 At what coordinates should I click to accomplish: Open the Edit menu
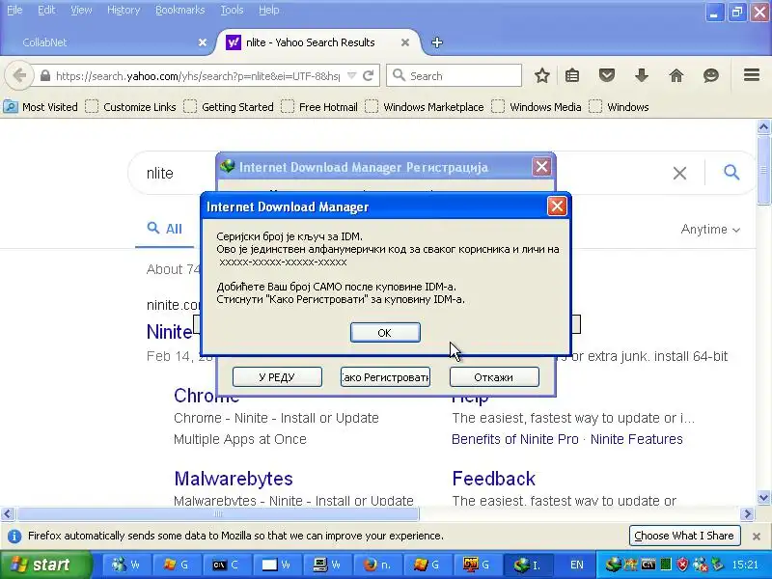(x=46, y=10)
